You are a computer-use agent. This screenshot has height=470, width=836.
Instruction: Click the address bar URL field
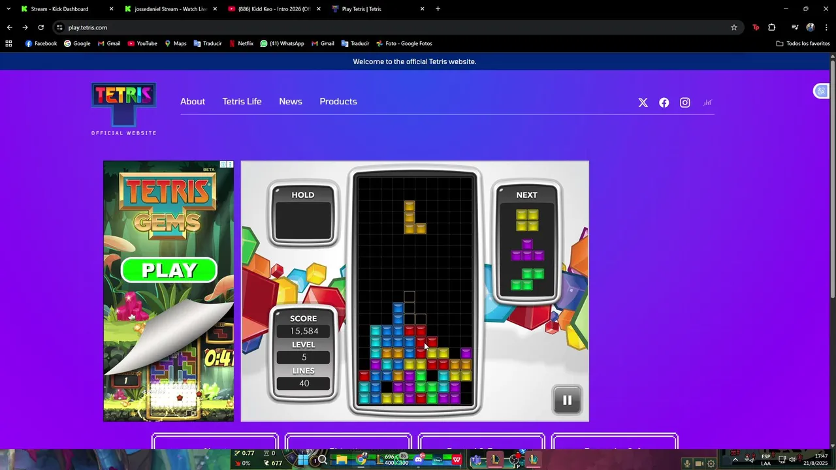[392, 27]
